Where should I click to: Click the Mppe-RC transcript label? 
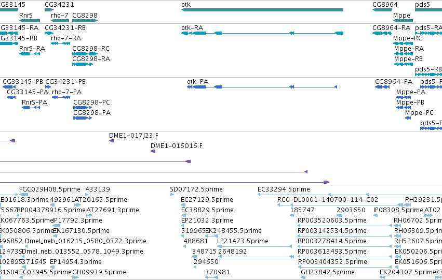click(408, 38)
